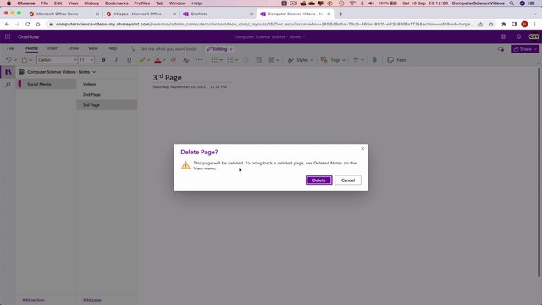Open the Tags dropdown

pos(333,60)
